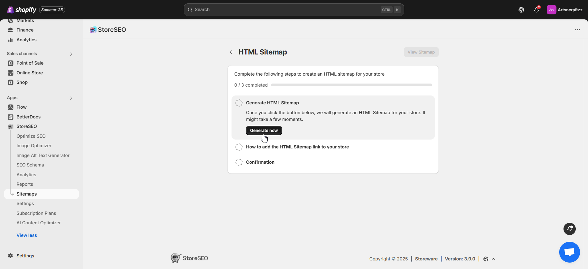Click the Confirmation step circle

pyautogui.click(x=239, y=162)
